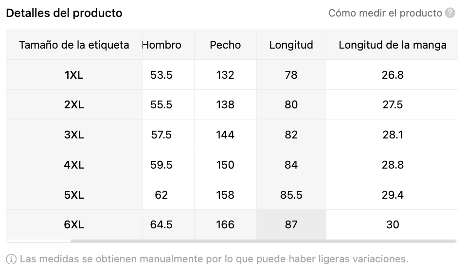Image resolution: width=466 pixels, height=274 pixels.
Task: Click the 29.4 sleeve length cell
Action: click(392, 195)
